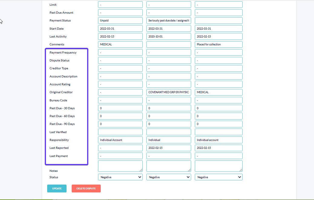The image size is (314, 200).
Task: Select the 'Individual Account' responsibility field
Action: click(x=120, y=140)
